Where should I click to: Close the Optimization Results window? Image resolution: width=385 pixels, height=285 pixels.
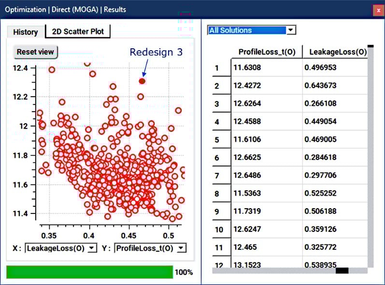378,10
